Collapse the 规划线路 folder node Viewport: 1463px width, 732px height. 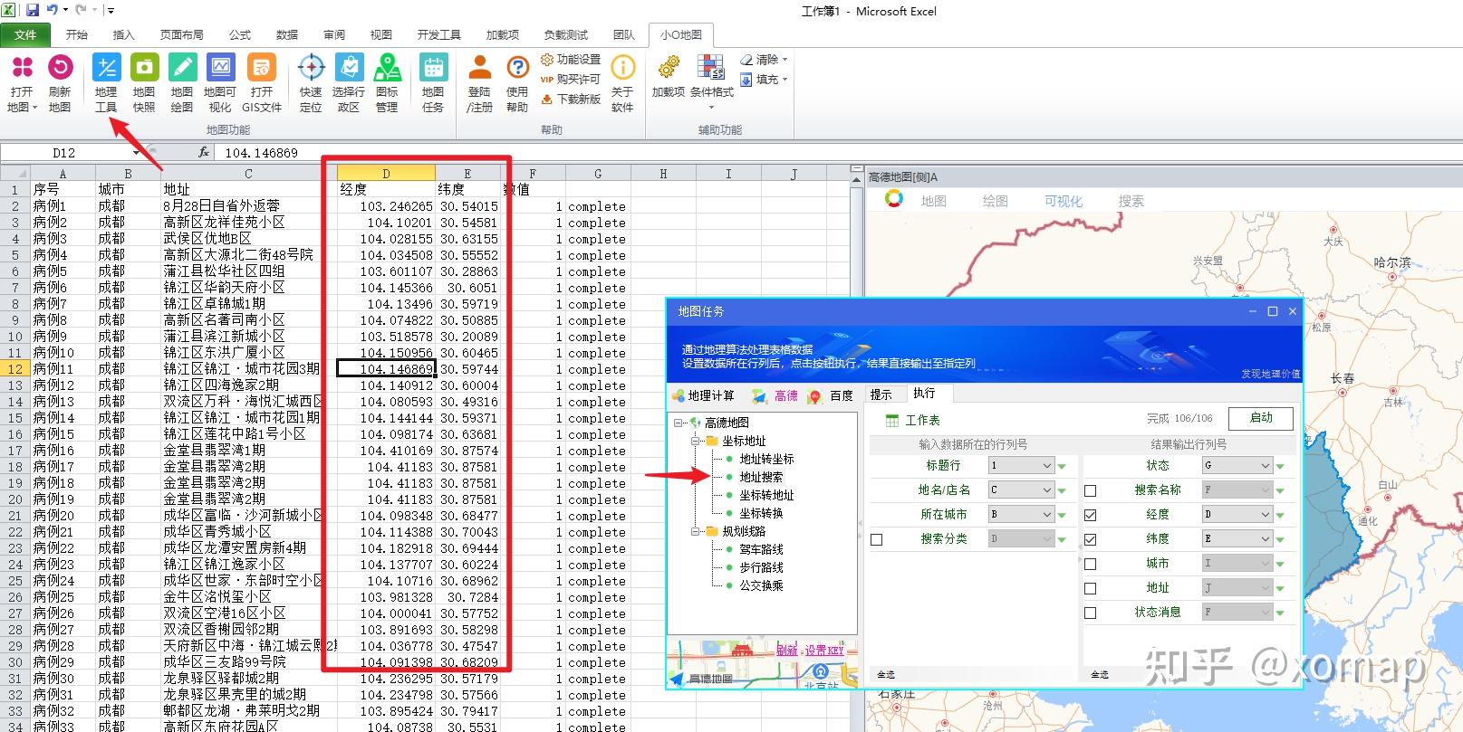click(x=696, y=531)
